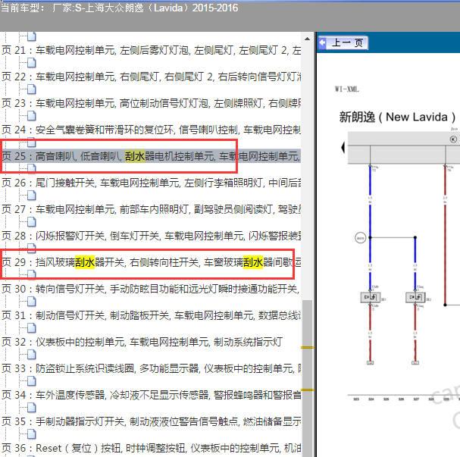Screen dimensions: 460x457
Task: Click the WI-XML label in diagram
Action: point(347,89)
